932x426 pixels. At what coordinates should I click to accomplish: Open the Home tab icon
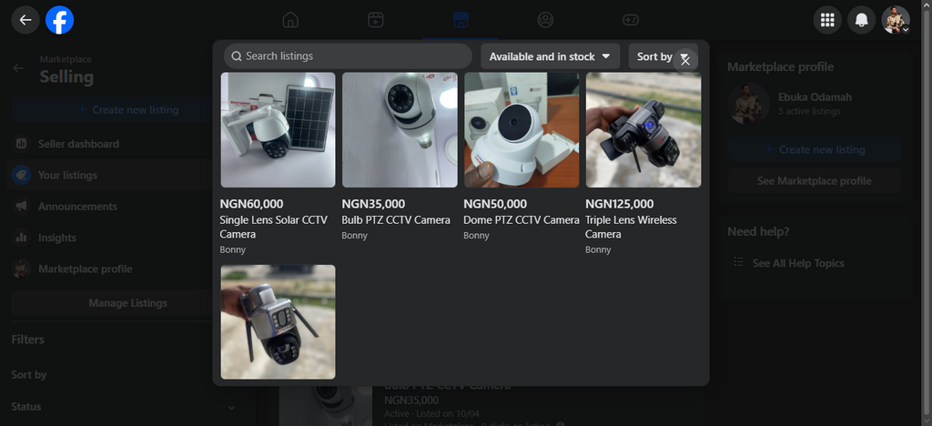point(290,20)
